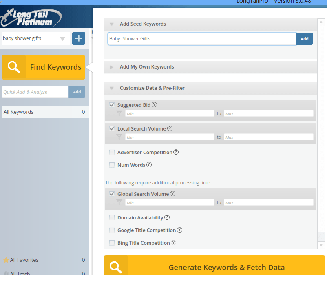This screenshot has width=327, height=288.
Task: Click the Suggested Bid Min field
Action: pyautogui.click(x=170, y=113)
